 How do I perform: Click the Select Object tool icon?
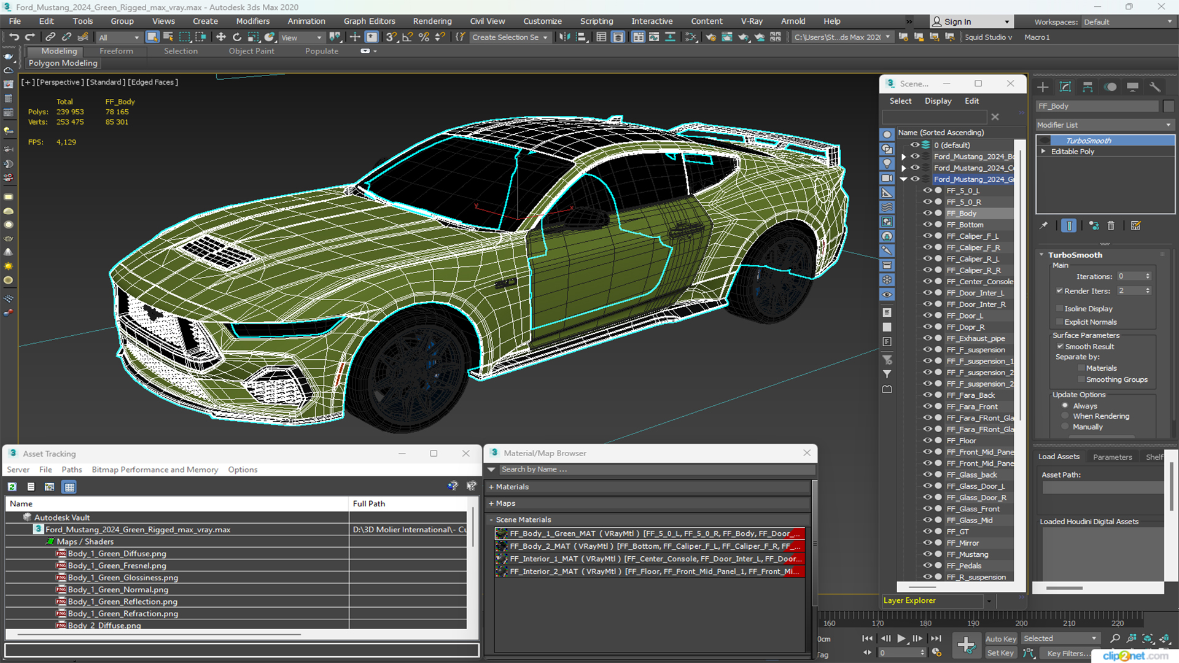click(152, 37)
